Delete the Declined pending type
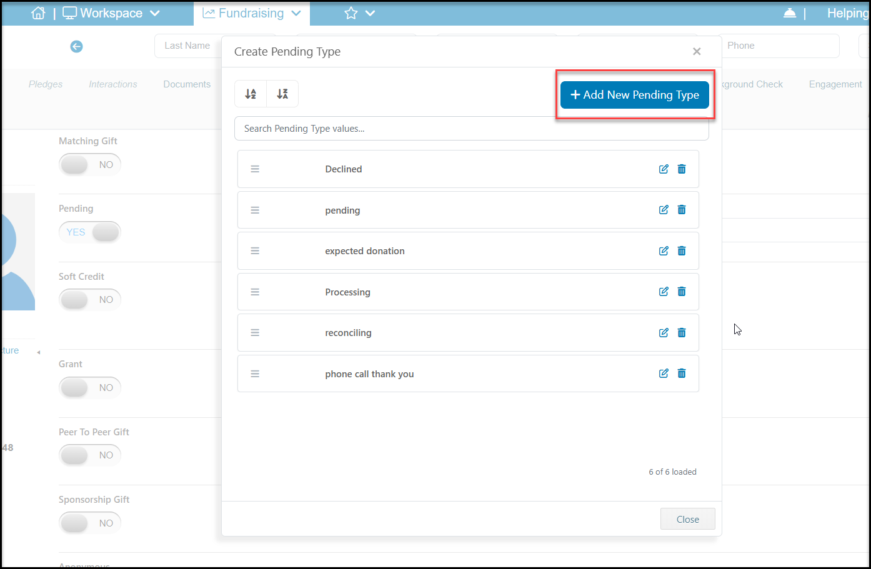The width and height of the screenshot is (871, 569). pos(682,169)
